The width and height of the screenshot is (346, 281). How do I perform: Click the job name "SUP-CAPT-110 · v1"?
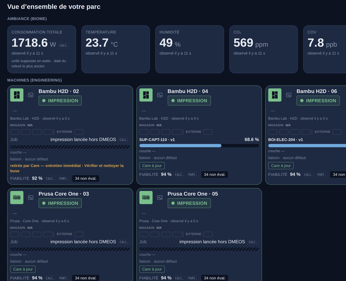coord(157,140)
